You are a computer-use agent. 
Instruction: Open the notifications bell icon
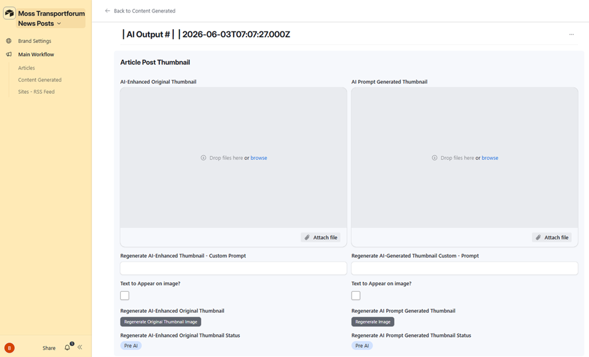(x=68, y=347)
